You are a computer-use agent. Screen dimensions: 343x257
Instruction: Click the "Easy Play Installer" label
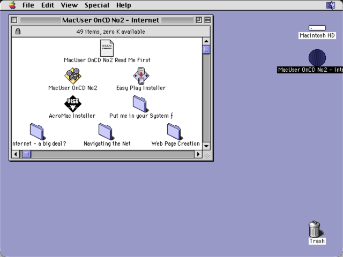tap(141, 88)
